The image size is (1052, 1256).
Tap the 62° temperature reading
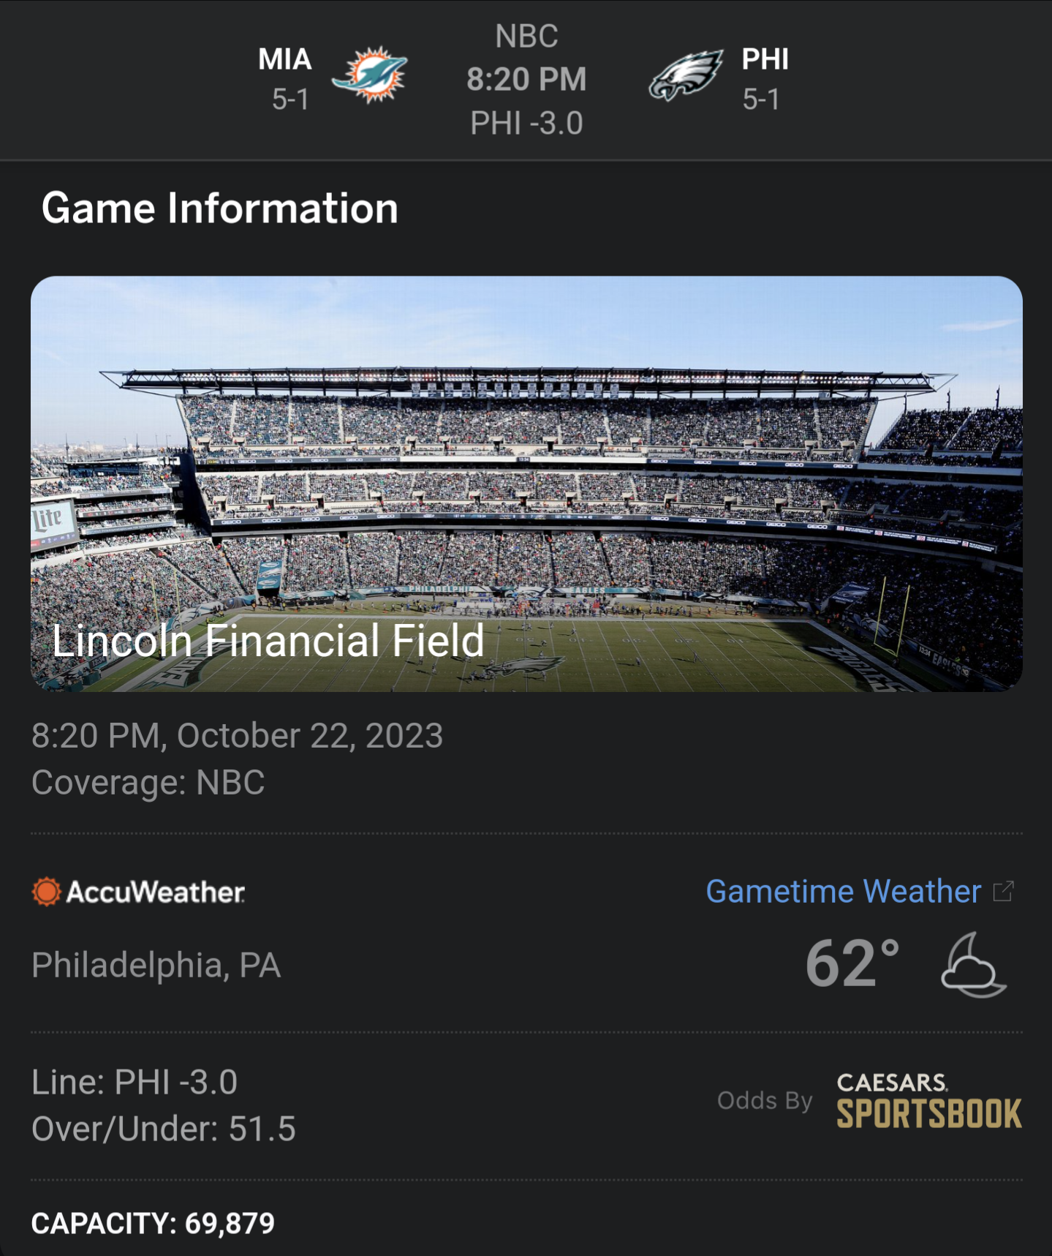[852, 964]
